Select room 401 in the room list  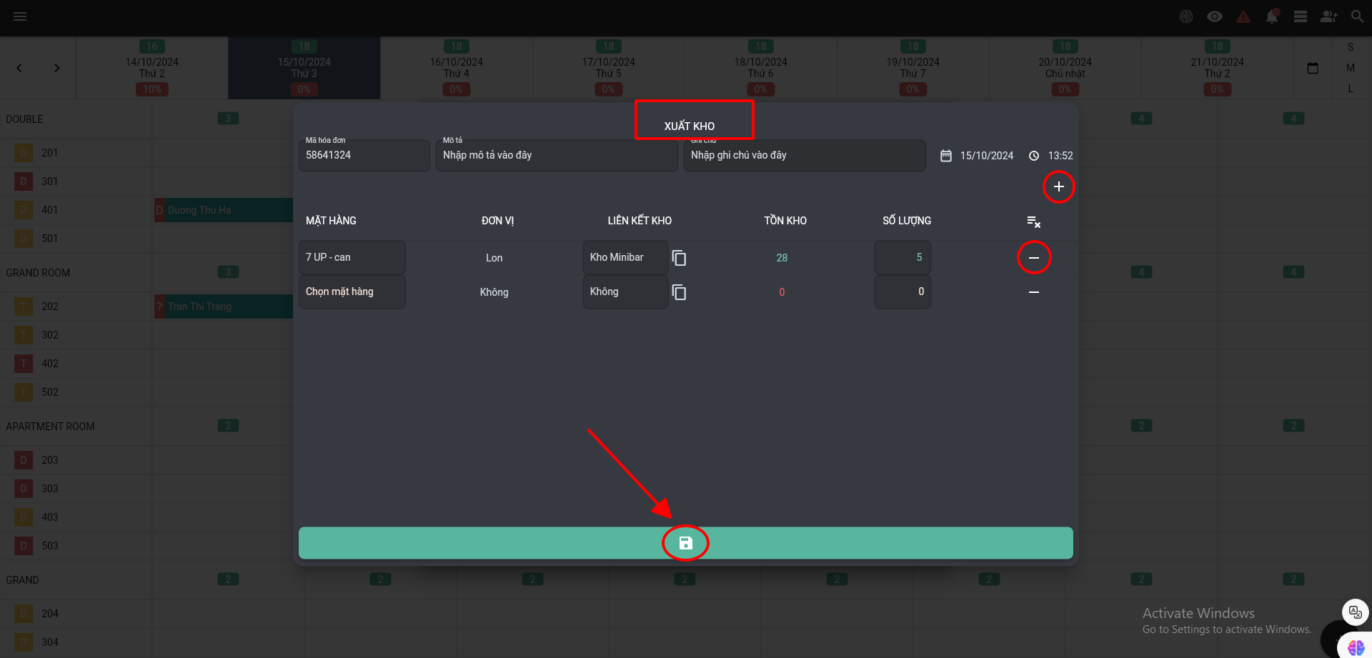point(49,210)
